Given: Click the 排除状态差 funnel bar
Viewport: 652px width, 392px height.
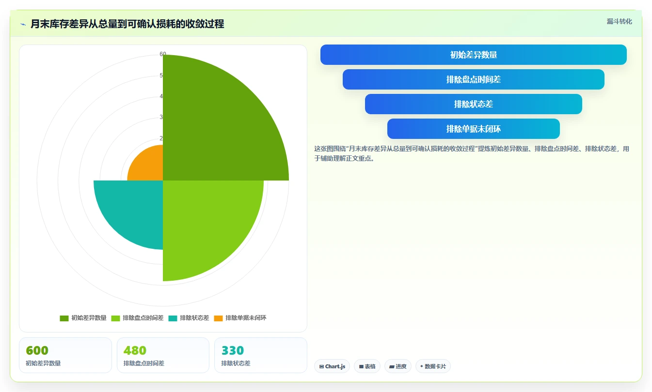Looking at the screenshot, I should coord(473,104).
